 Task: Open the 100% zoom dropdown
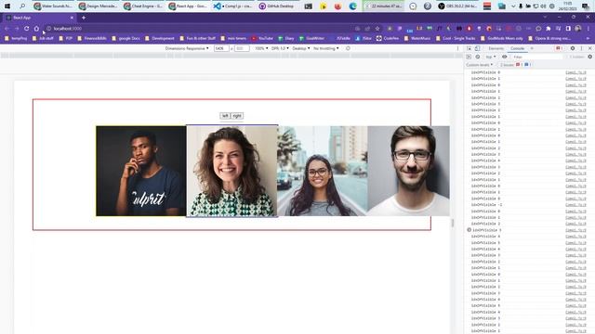(261, 48)
